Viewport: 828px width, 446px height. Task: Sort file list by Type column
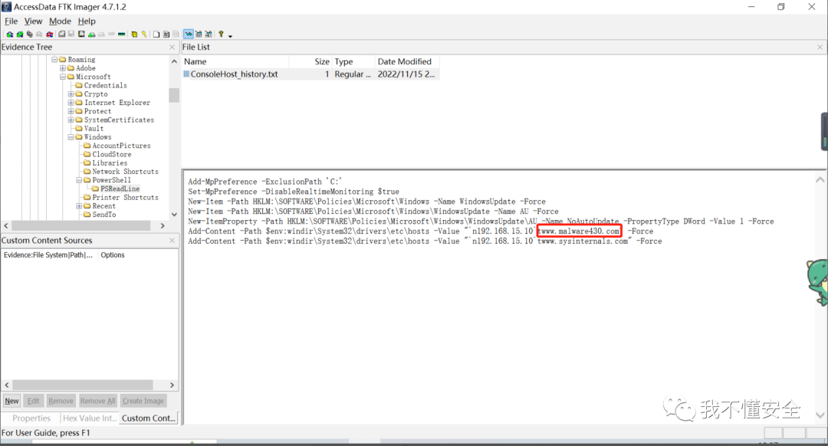pyautogui.click(x=353, y=62)
